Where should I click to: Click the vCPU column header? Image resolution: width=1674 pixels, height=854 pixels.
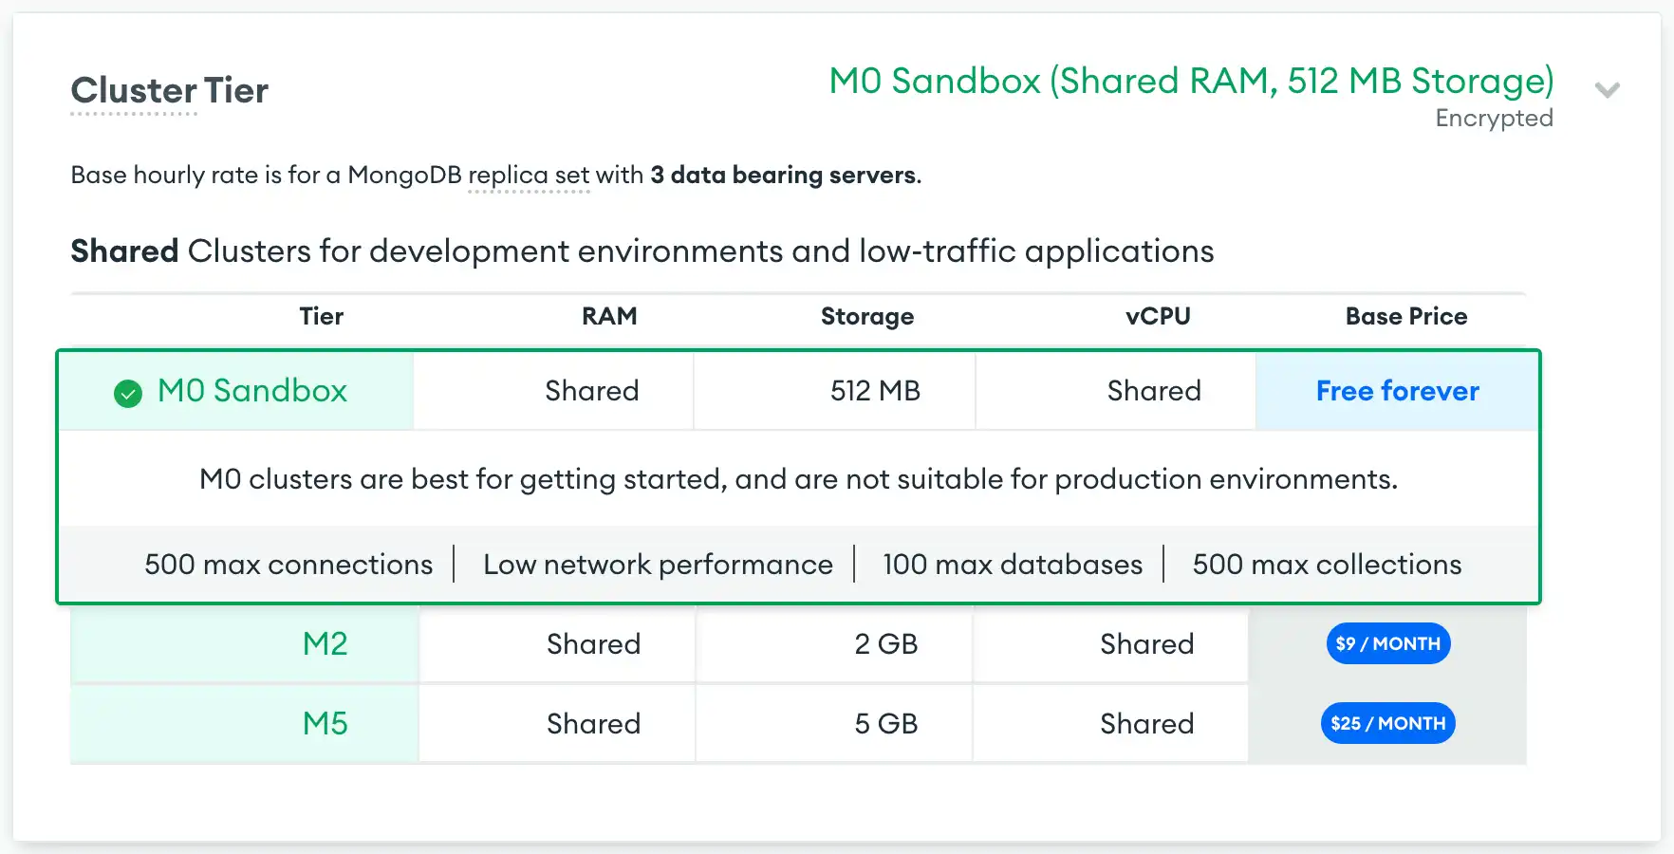(x=1158, y=317)
